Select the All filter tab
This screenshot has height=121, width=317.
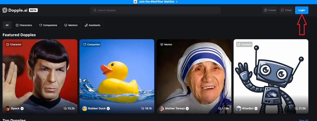tap(7, 25)
